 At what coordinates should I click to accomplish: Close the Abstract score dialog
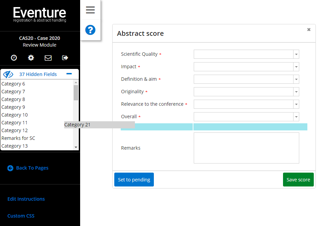[309, 30]
